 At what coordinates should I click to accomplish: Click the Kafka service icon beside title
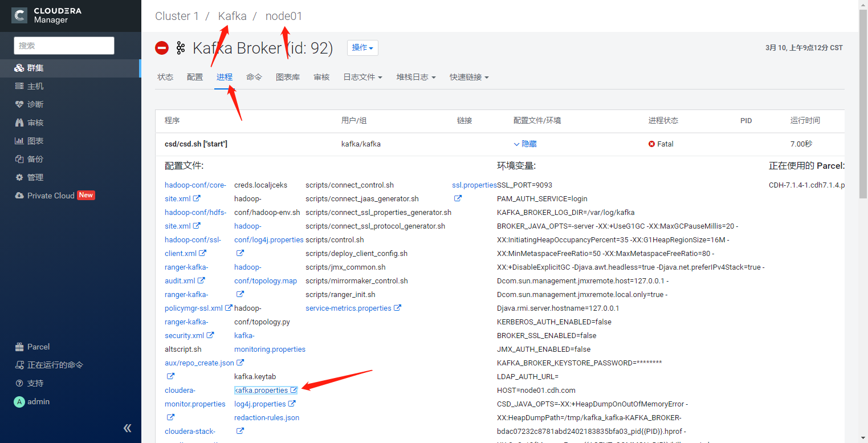(x=181, y=48)
